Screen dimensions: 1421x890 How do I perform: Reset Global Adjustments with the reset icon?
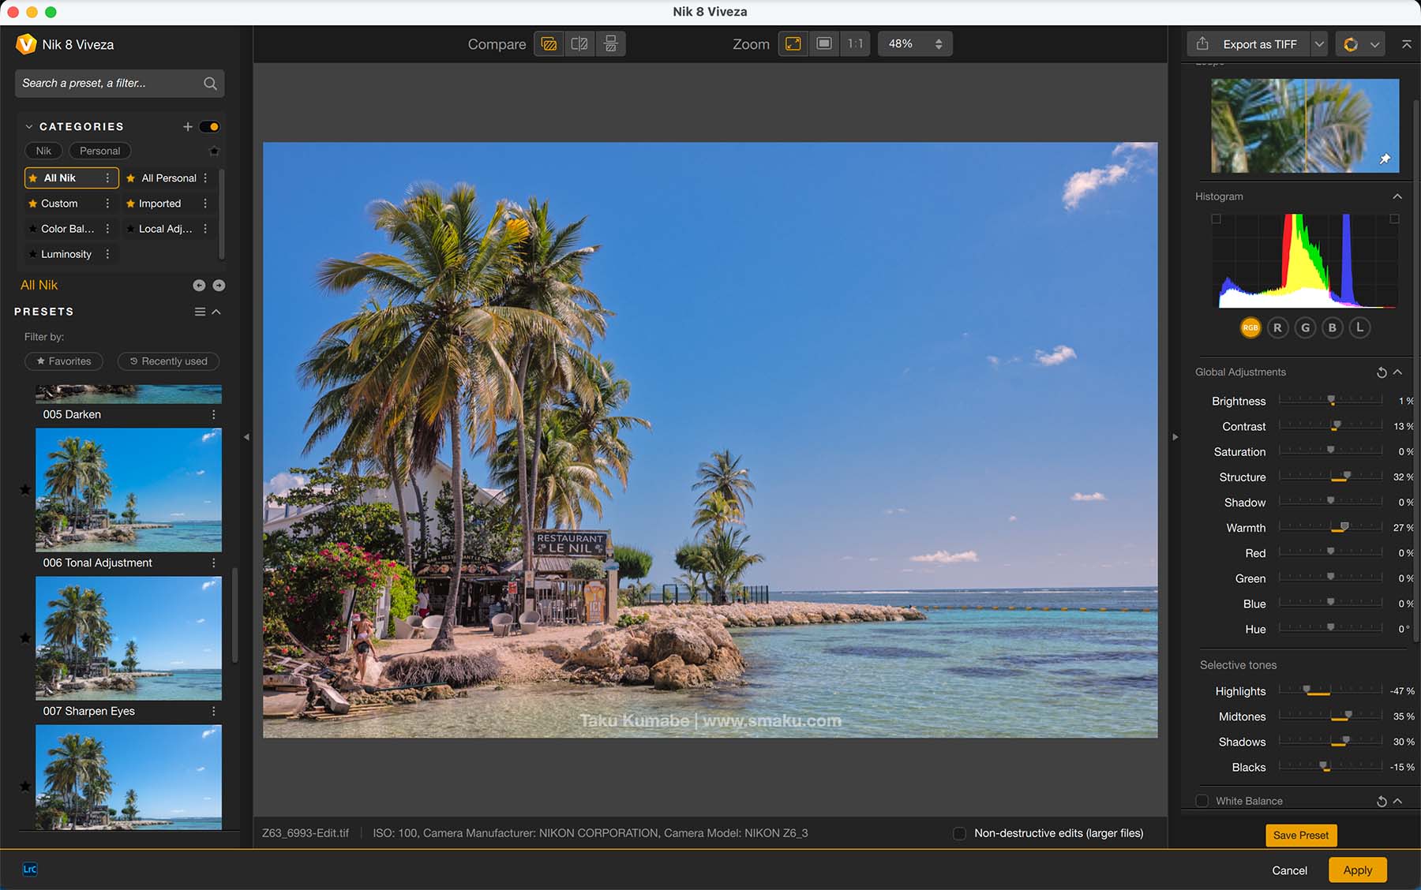(1382, 372)
